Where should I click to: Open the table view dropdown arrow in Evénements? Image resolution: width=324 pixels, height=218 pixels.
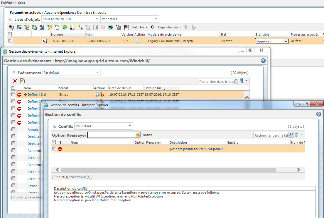pyautogui.click(x=246, y=81)
